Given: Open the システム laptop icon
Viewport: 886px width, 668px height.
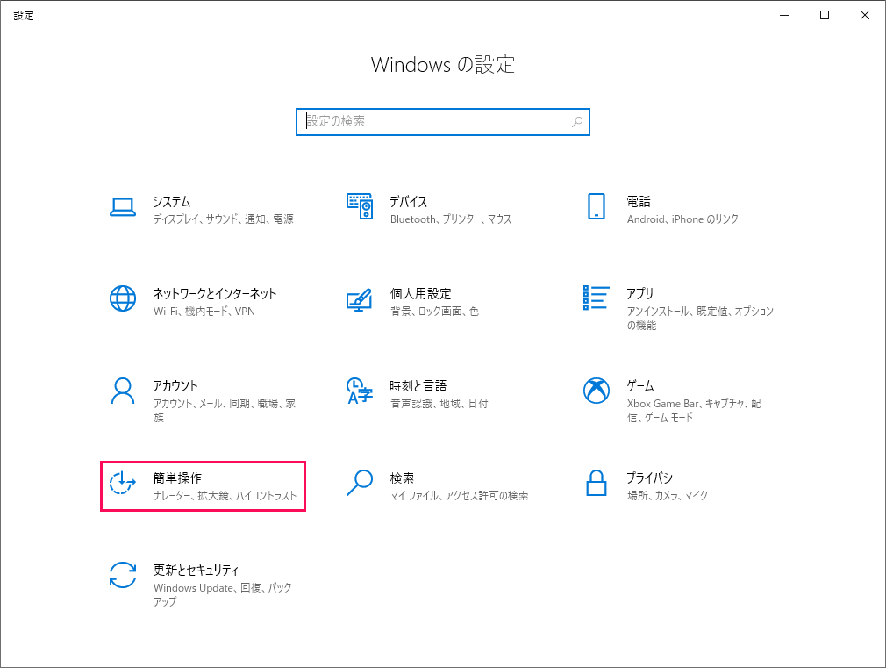Looking at the screenshot, I should point(123,207).
